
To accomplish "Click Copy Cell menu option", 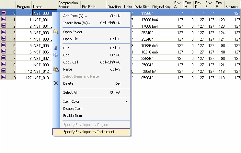I will [x=70, y=62].
